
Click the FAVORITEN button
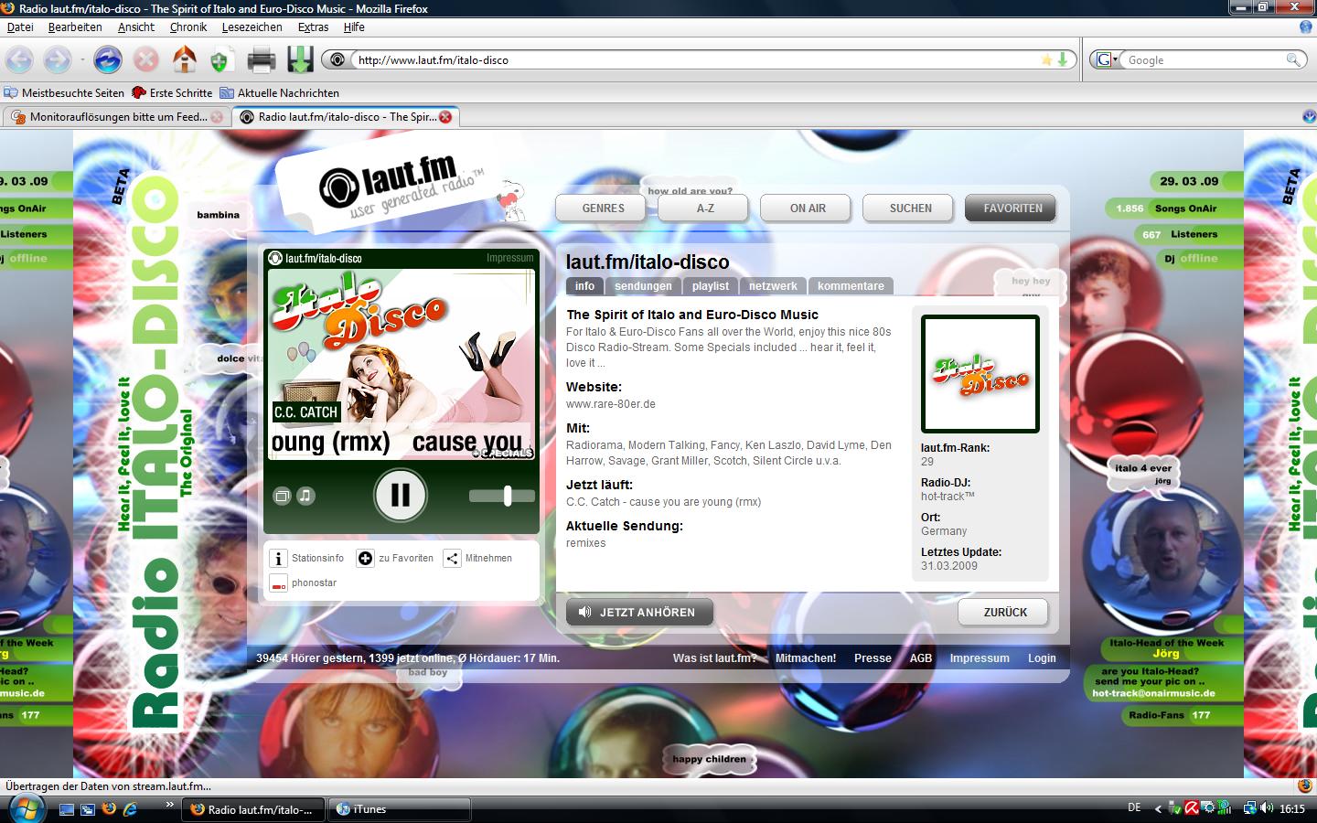point(1012,208)
